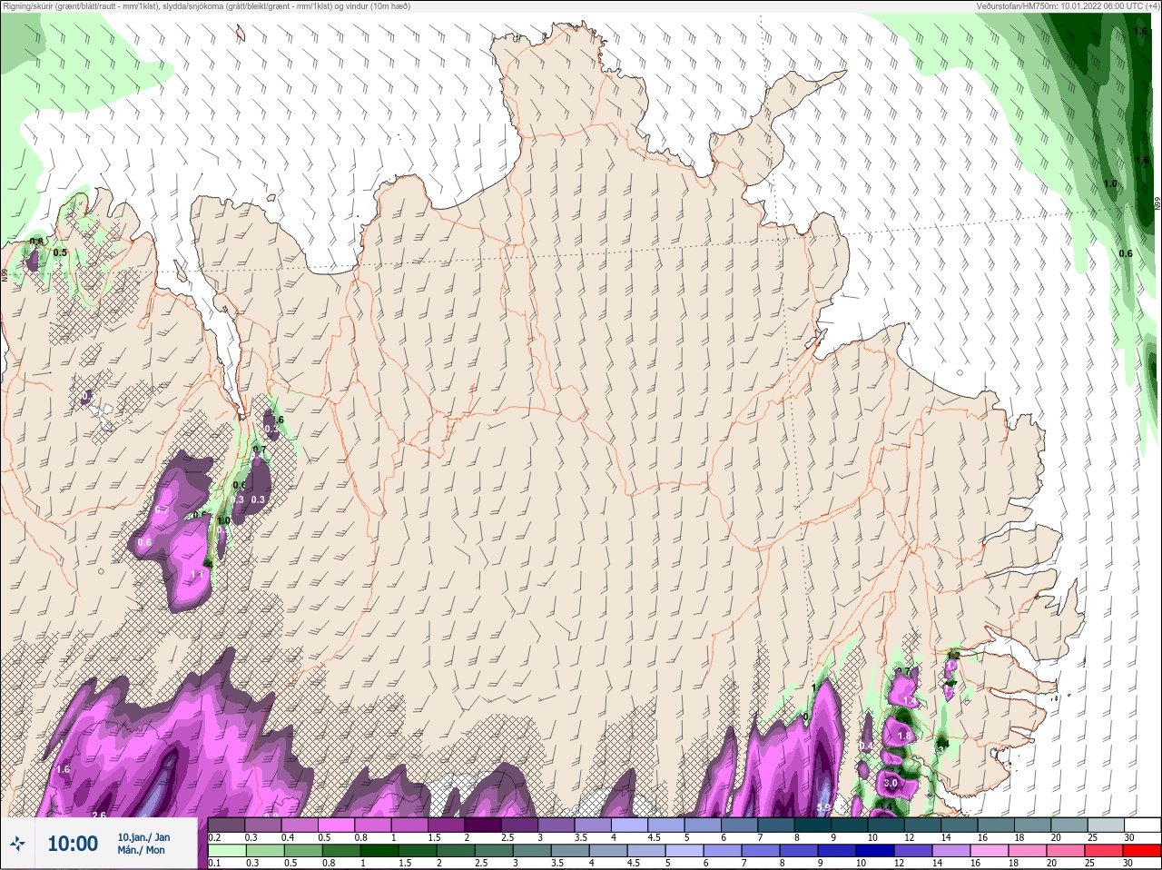
Task: Click the 'Rigning/skúrir' map title text
Action: tap(38, 6)
